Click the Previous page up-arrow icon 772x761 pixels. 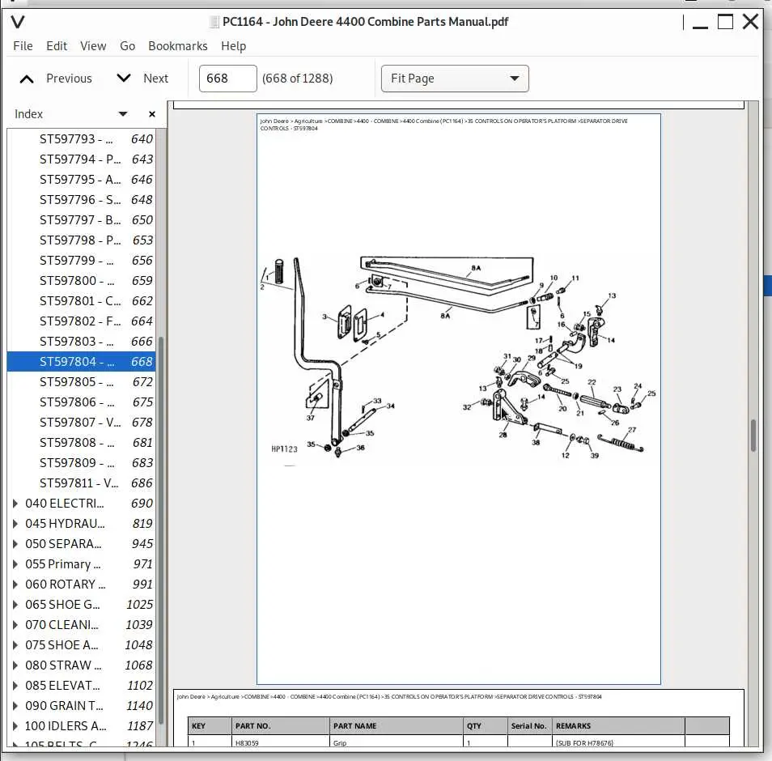[x=27, y=79]
